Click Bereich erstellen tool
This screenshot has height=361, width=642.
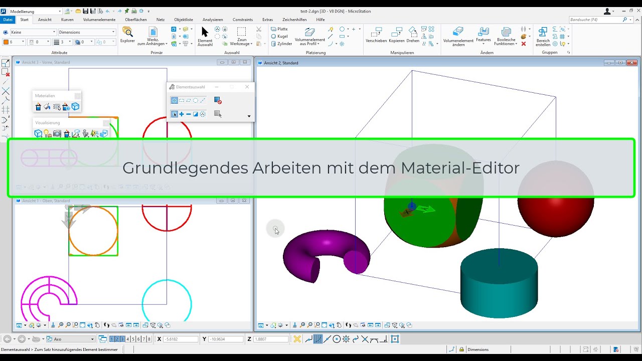(x=543, y=37)
